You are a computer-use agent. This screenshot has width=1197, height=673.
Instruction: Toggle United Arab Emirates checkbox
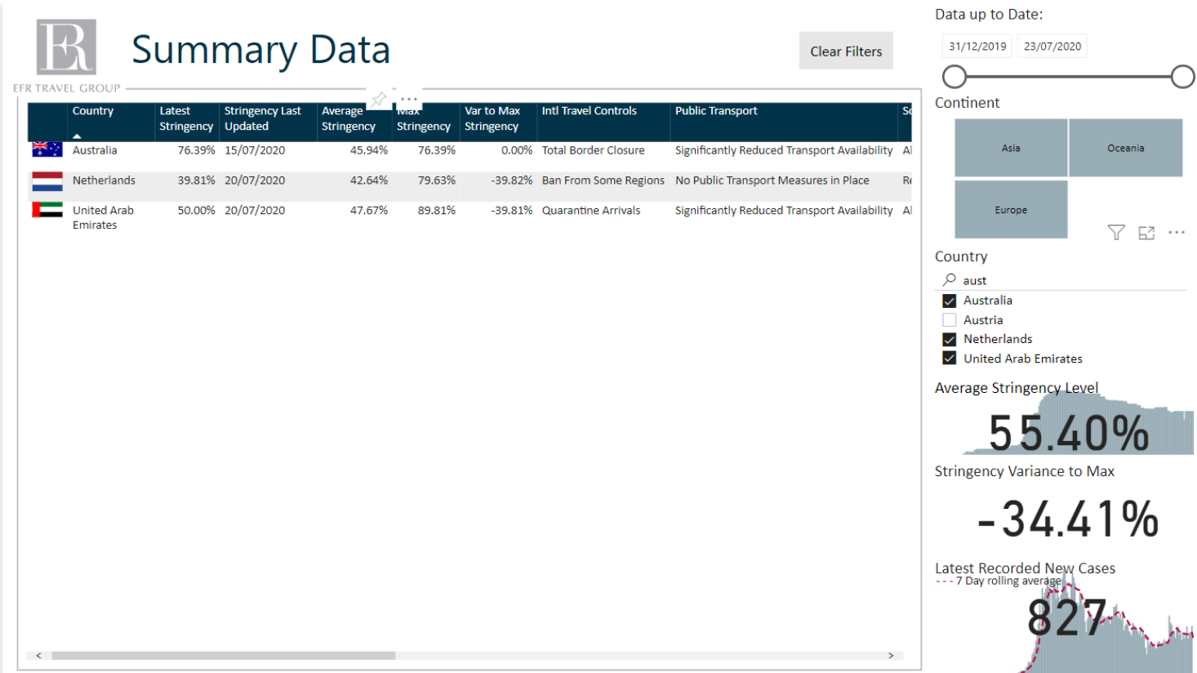tap(949, 359)
